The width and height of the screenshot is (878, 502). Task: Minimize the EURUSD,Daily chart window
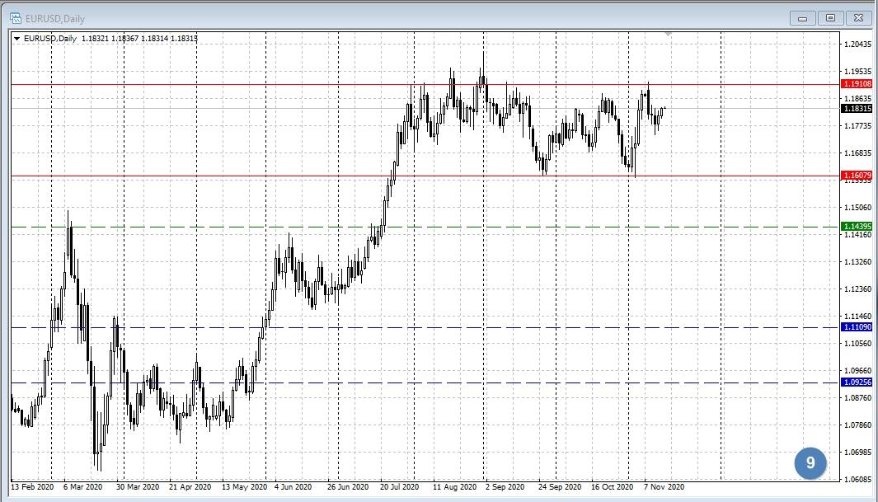pyautogui.click(x=802, y=18)
